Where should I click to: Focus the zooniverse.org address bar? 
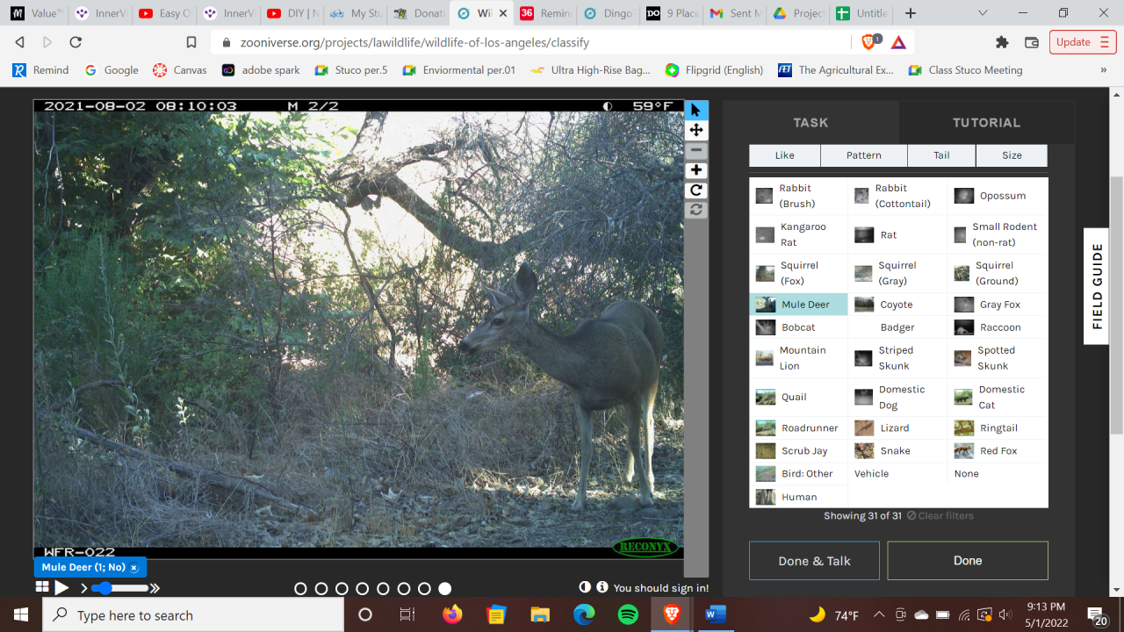click(x=531, y=42)
